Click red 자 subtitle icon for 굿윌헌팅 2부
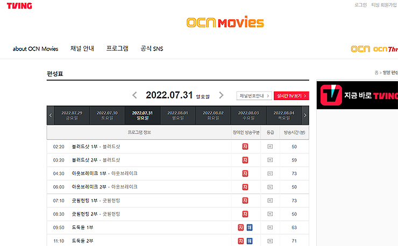This screenshot has height=246, width=398. [x=245, y=214]
